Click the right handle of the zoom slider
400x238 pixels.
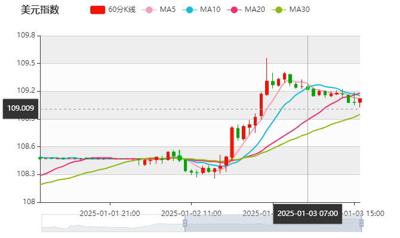pos(361,223)
